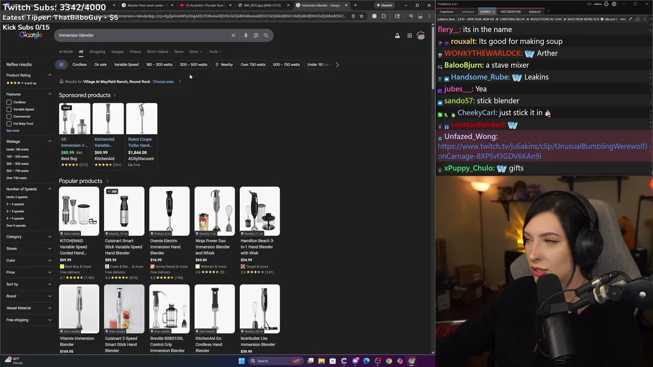Switch to the AI Mode tab

coord(66,51)
